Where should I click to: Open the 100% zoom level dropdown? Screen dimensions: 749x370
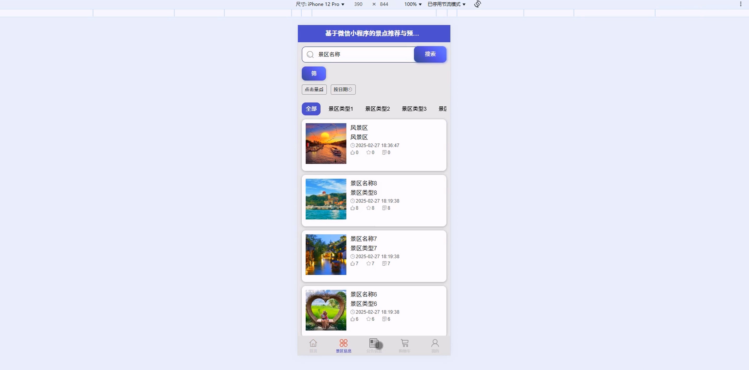[413, 4]
